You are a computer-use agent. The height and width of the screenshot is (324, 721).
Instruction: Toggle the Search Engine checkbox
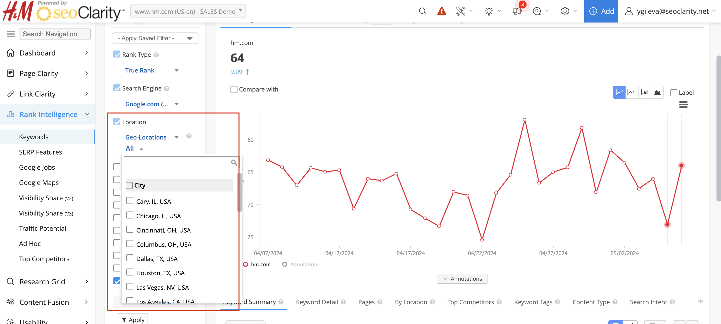(117, 88)
